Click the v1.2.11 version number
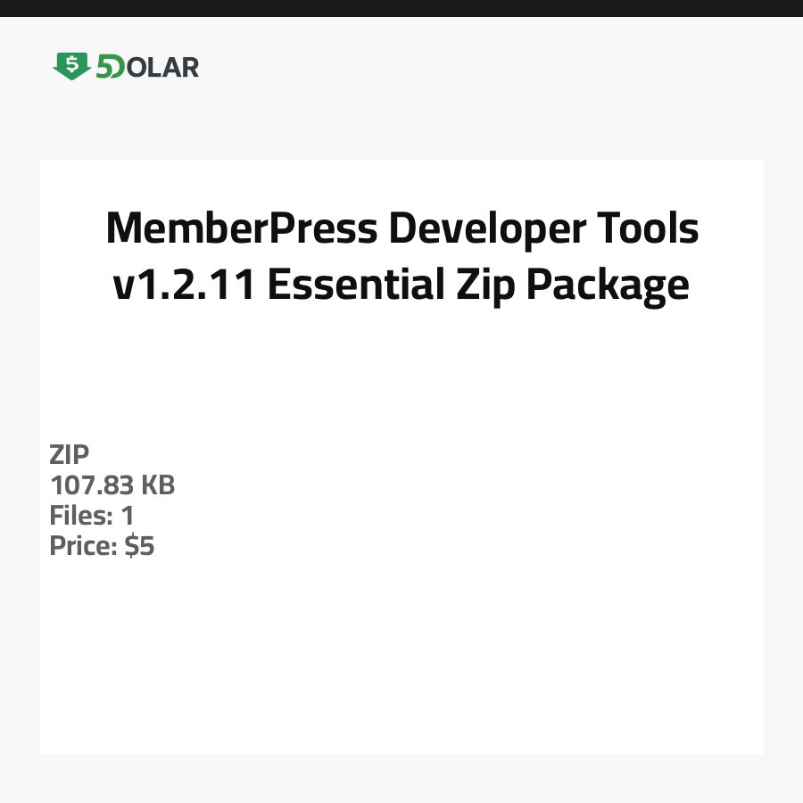The height and width of the screenshot is (803, 803). point(183,285)
